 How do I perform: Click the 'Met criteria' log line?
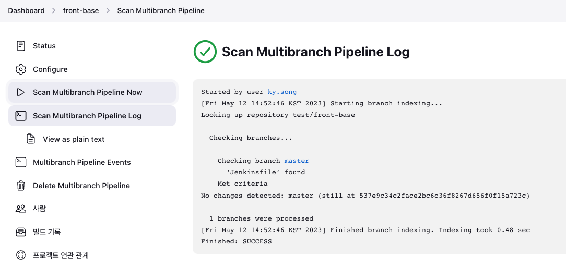243,184
